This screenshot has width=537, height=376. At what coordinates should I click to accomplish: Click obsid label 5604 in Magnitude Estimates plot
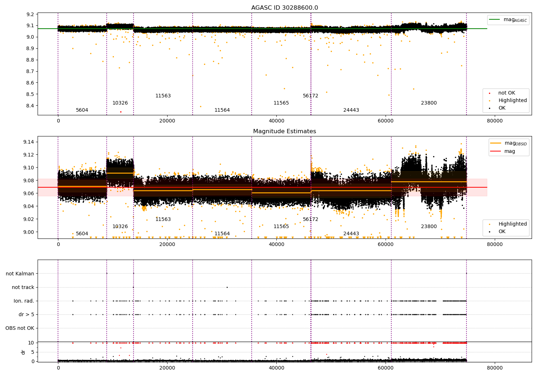(82, 234)
